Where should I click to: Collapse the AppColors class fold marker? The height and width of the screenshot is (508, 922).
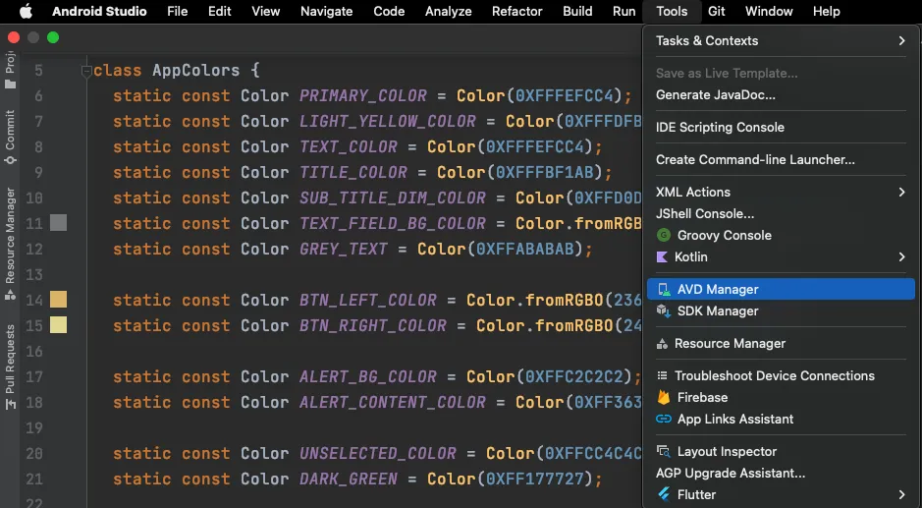pos(86,71)
